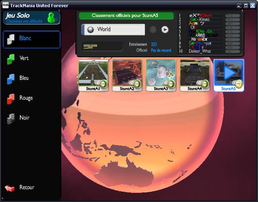Click the globe icon beside World
This screenshot has width=258, height=202.
tap(90, 29)
